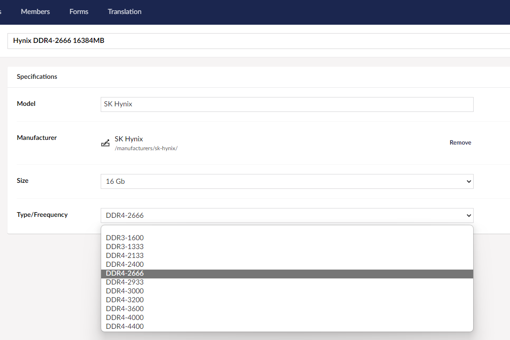Click the Model field label
510x340 pixels.
coord(26,104)
